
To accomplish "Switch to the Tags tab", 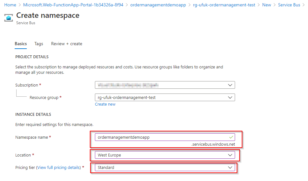I will [39, 44].
